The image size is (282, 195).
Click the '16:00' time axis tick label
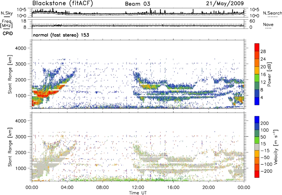point(173,188)
